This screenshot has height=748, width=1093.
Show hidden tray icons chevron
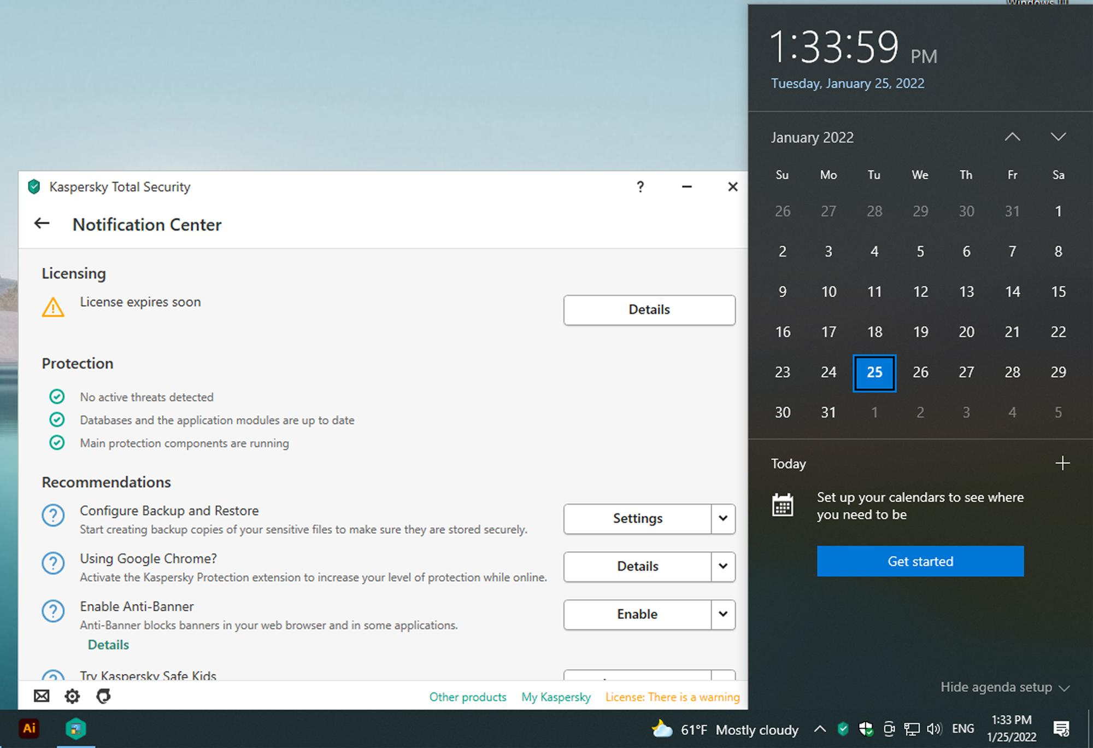click(820, 728)
